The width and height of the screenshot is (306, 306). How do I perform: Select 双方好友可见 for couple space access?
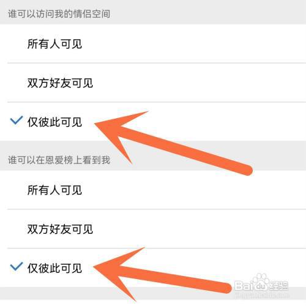(153, 83)
